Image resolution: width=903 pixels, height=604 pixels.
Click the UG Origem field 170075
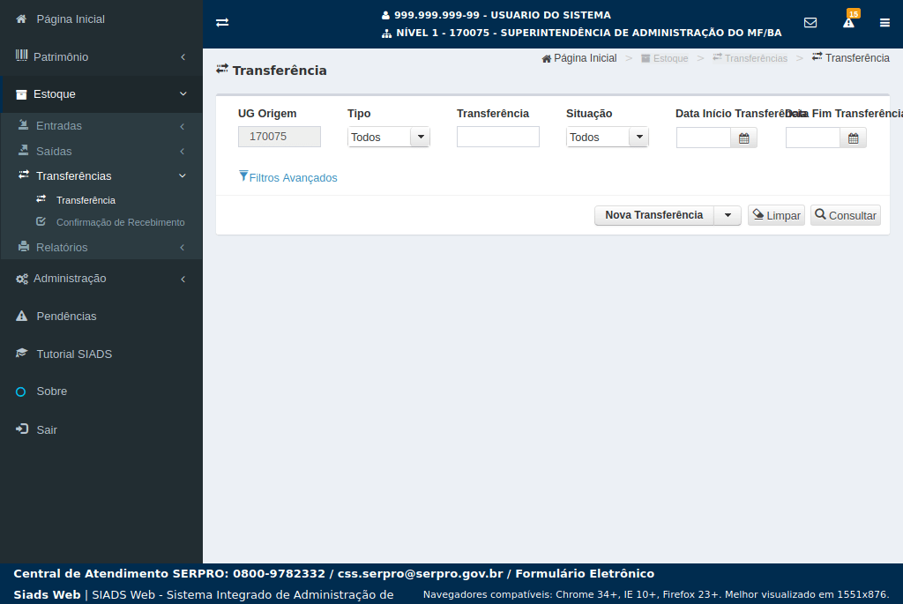coord(280,137)
